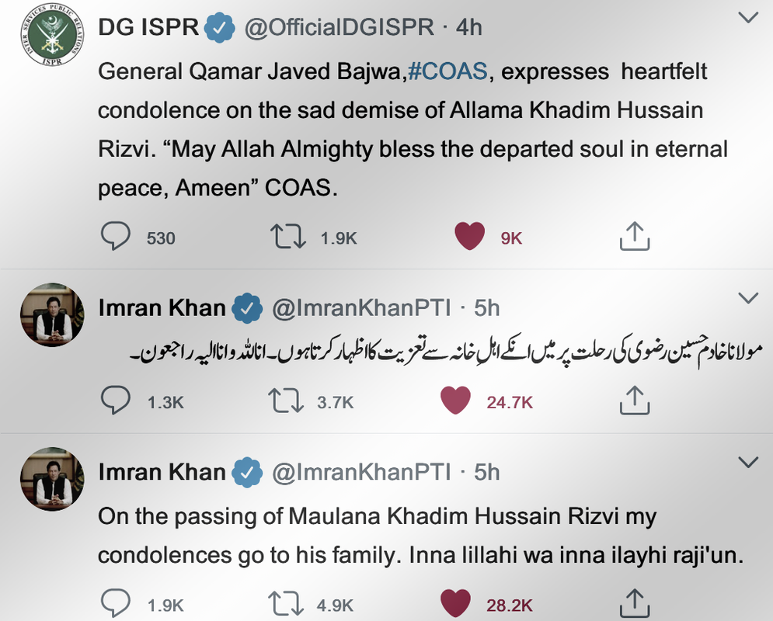
Task: Share the DG ISPR tweet
Action: 634,237
